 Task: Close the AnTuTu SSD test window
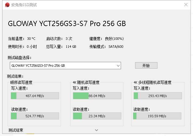(x=186, y=5)
